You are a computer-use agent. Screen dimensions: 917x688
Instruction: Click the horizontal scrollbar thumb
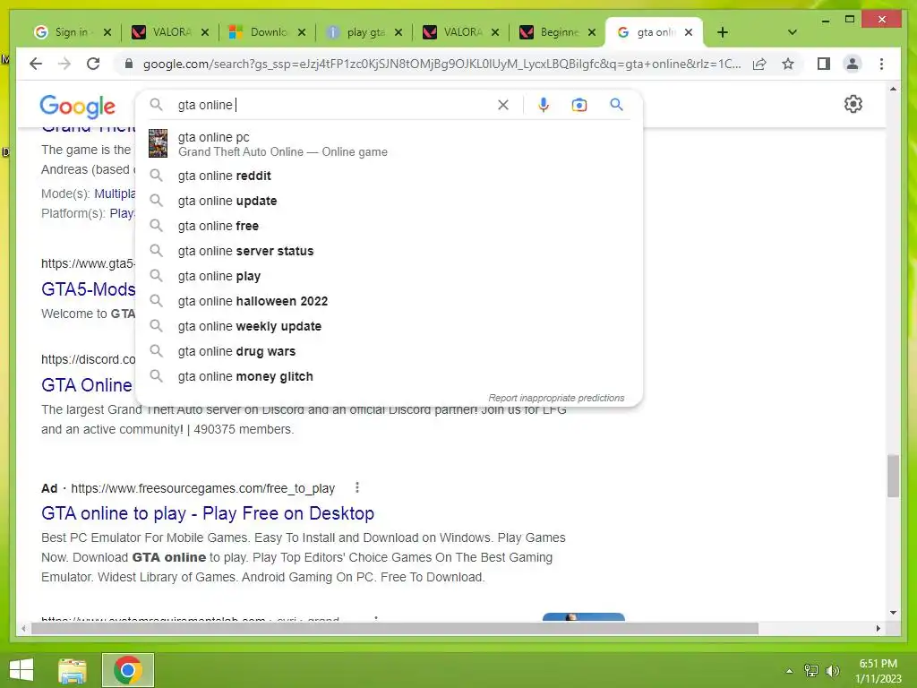coord(395,628)
